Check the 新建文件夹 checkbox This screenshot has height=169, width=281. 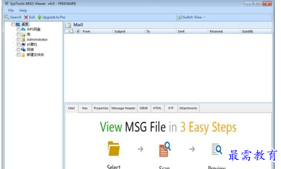pyautogui.click(x=19, y=55)
